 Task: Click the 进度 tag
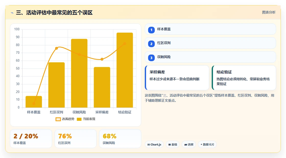pyautogui.click(x=189, y=144)
